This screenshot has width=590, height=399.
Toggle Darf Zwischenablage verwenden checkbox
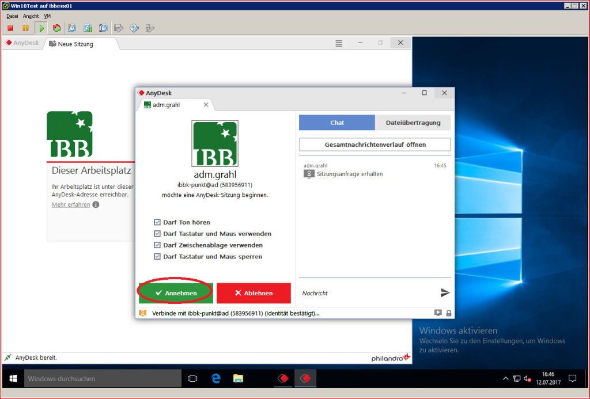157,245
